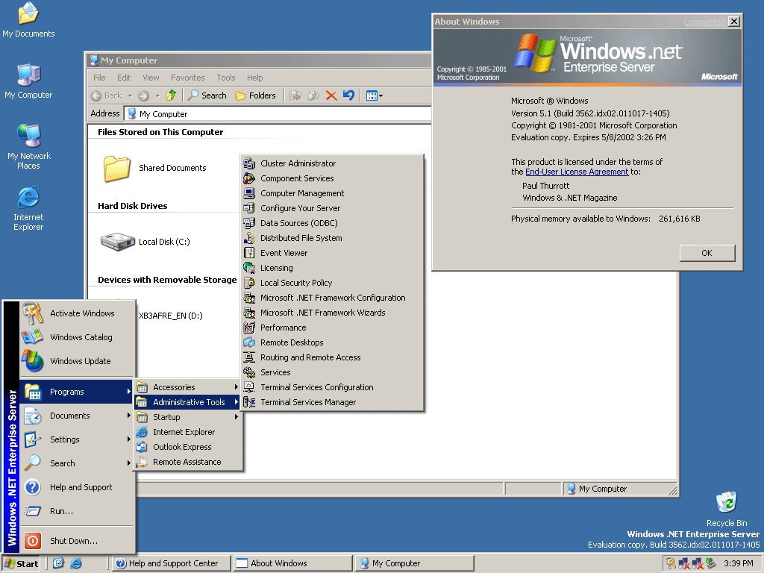764x573 pixels.
Task: Open the View menu in My Computer
Action: click(151, 78)
